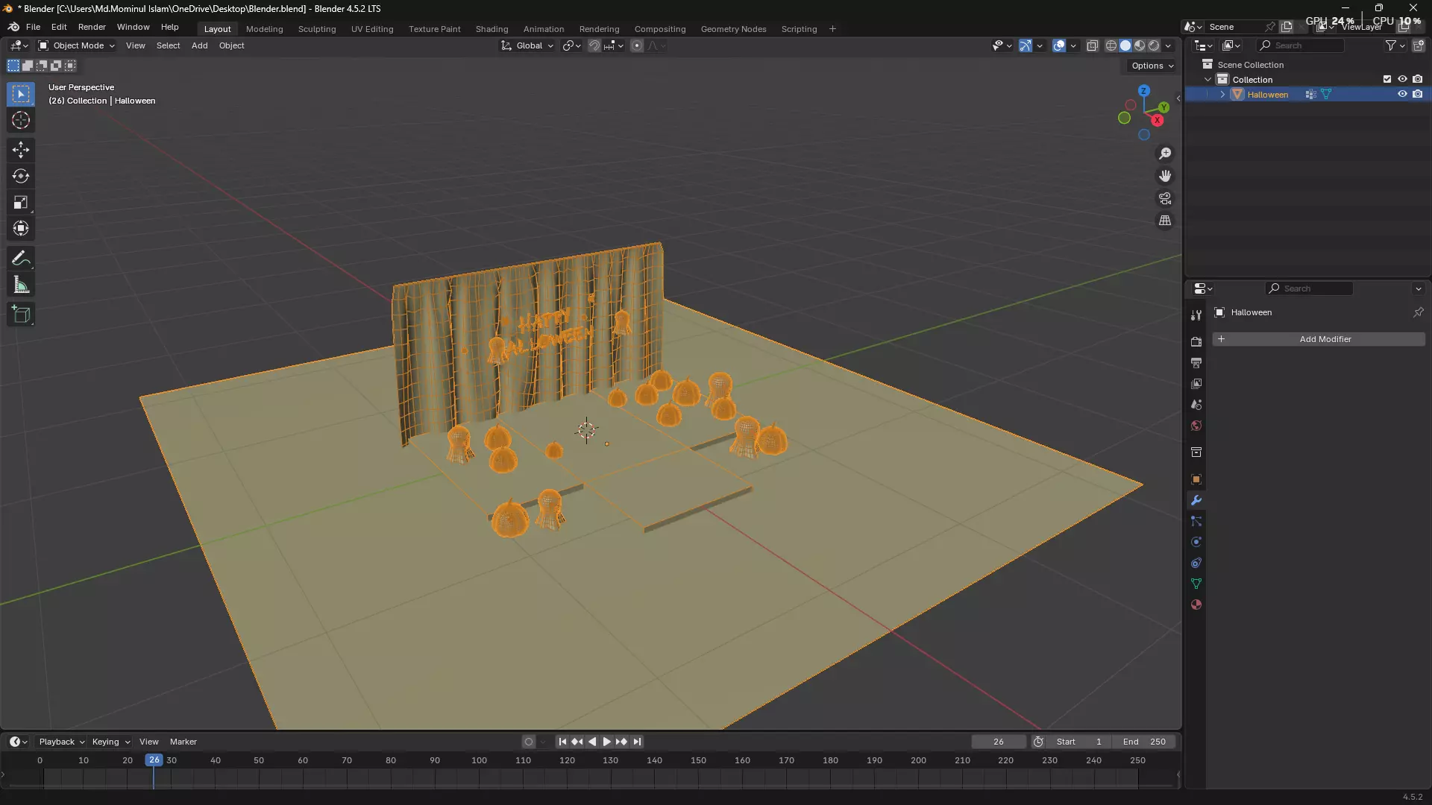Hide the Collection in viewport
The image size is (1432, 805).
[1402, 79]
